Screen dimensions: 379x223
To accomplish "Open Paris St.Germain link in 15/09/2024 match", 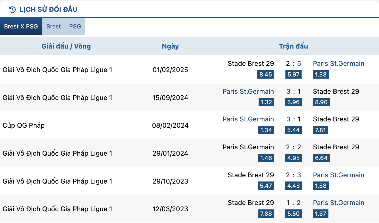I will point(248,91).
